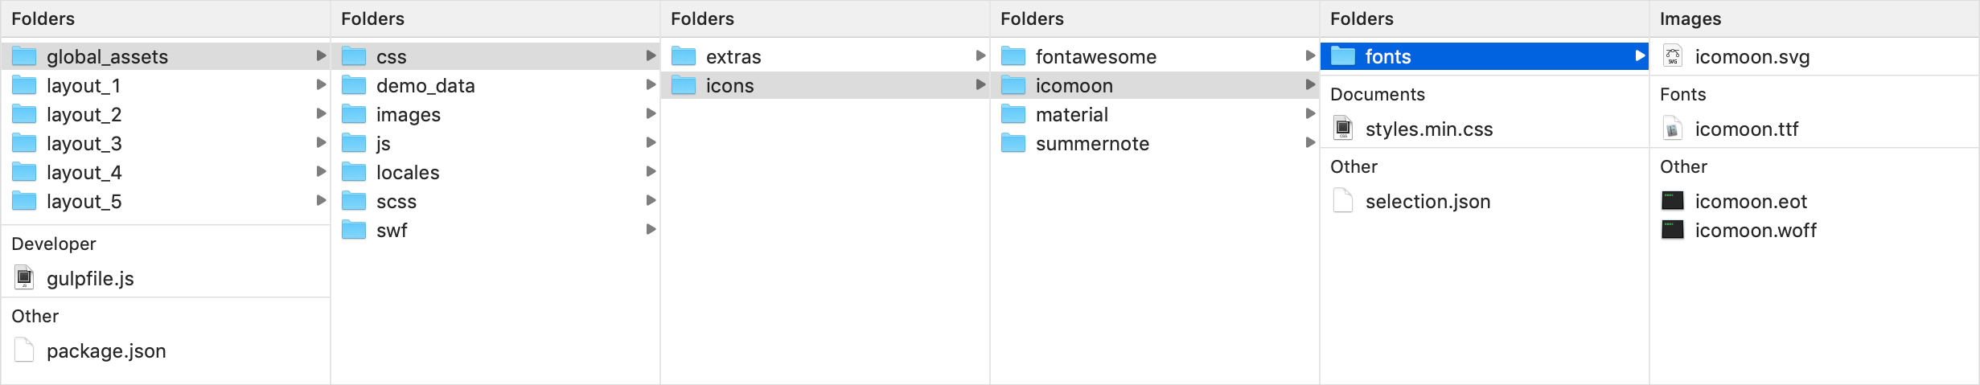Click the gulpfile.js file icon
This screenshot has height=385, width=1980.
pos(24,278)
